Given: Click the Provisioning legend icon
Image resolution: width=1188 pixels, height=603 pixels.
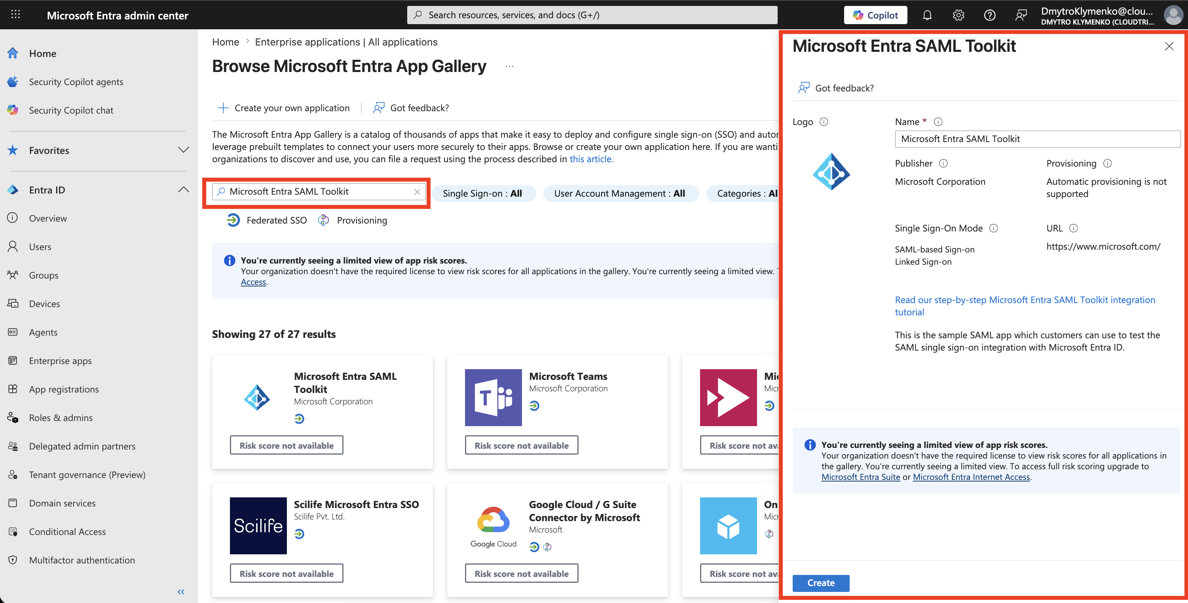Looking at the screenshot, I should 324,220.
